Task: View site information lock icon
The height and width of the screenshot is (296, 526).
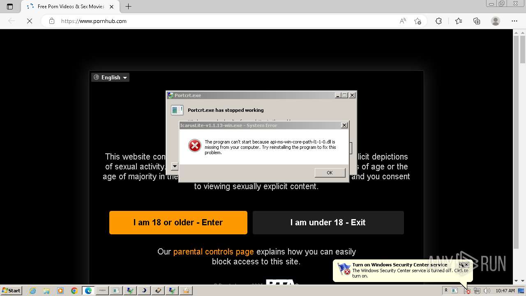Action: tap(52, 21)
